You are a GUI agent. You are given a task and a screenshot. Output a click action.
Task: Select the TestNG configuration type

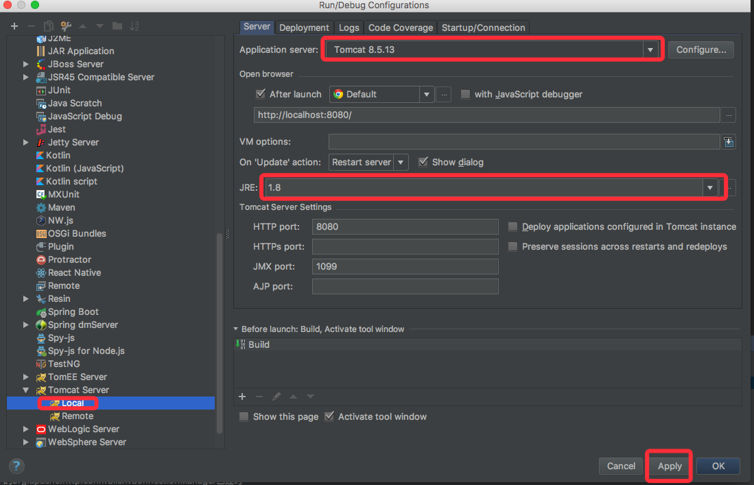64,364
